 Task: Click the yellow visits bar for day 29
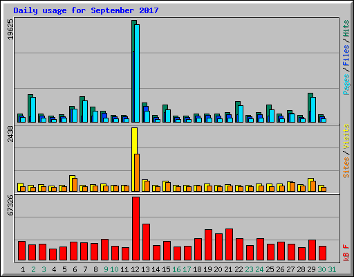tap(310, 185)
